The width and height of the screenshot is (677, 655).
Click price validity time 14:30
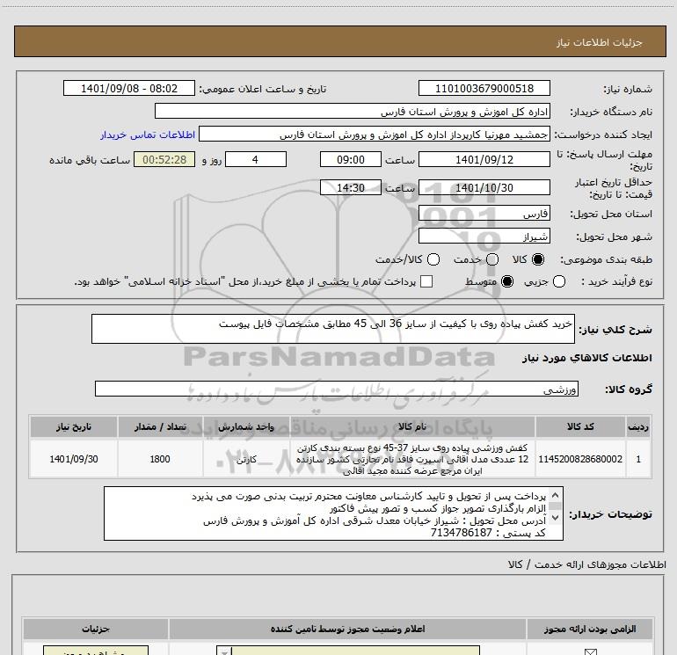pyautogui.click(x=351, y=187)
